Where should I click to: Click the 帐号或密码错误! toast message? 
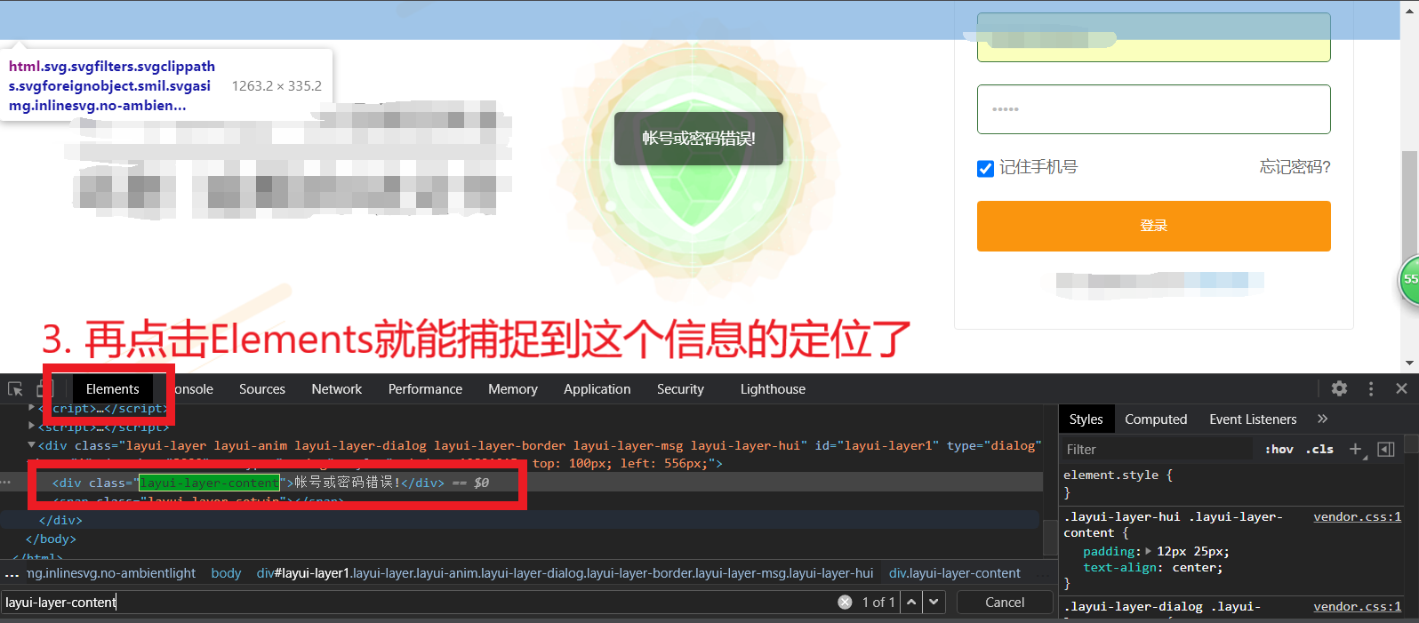[699, 139]
